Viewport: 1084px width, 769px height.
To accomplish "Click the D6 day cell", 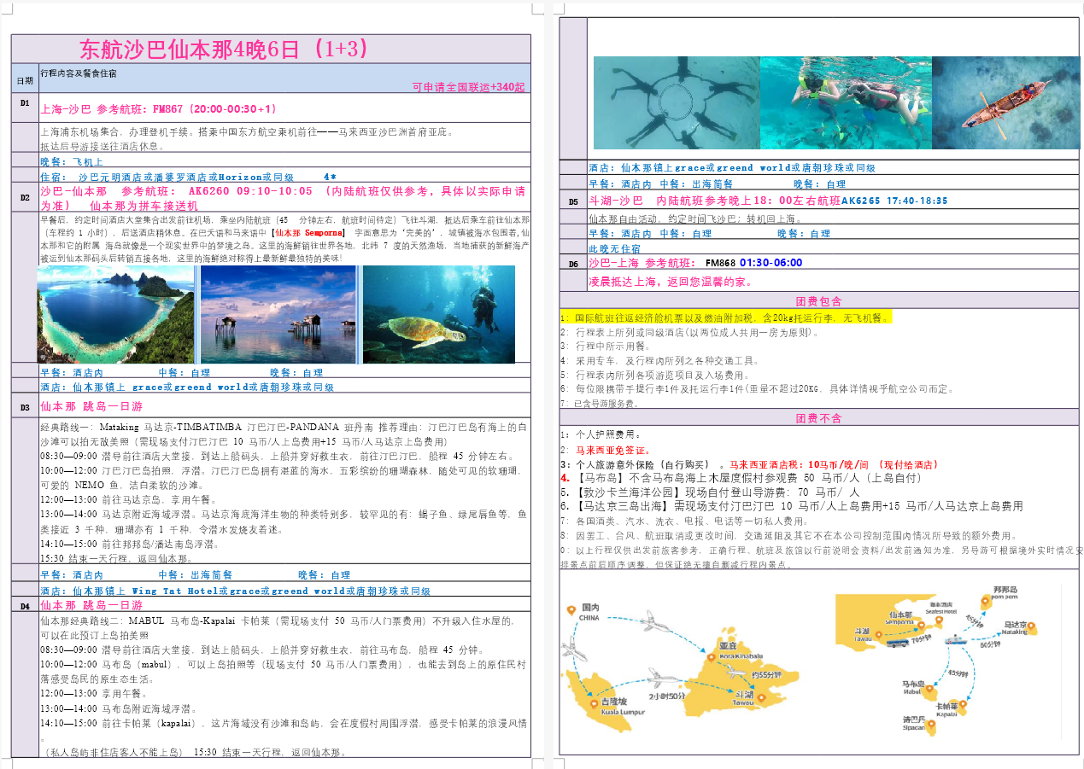I will coord(573,264).
